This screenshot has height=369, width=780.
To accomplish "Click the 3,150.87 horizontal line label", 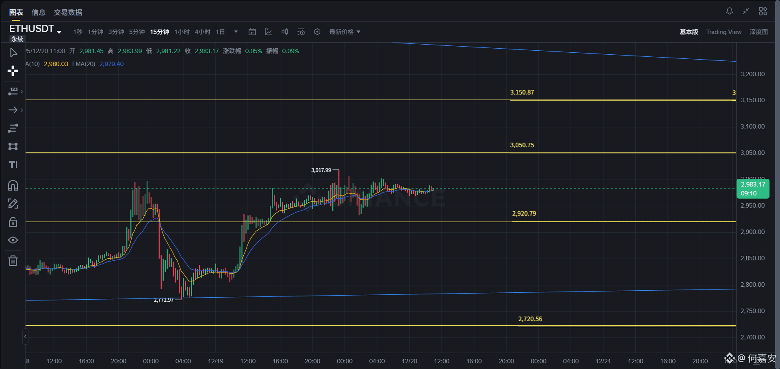I will tap(522, 92).
